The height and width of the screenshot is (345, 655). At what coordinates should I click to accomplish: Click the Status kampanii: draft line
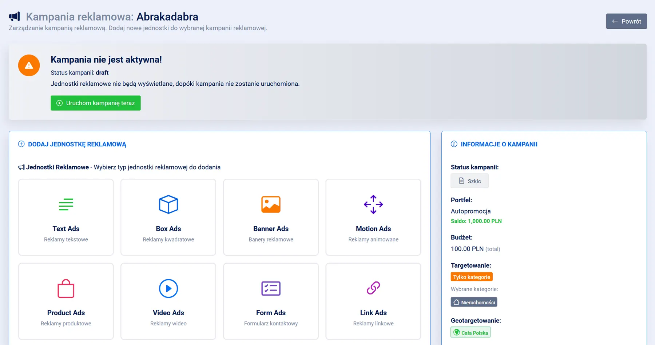pos(80,73)
